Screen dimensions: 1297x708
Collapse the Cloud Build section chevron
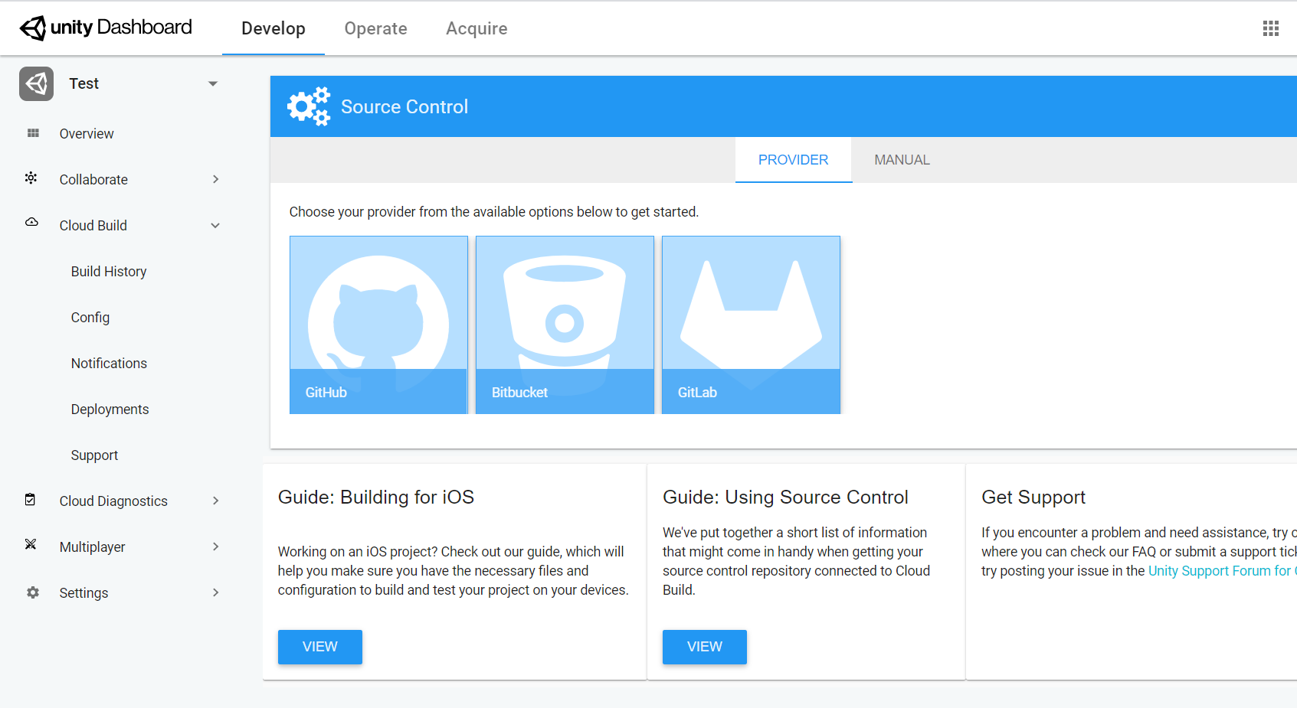(215, 226)
